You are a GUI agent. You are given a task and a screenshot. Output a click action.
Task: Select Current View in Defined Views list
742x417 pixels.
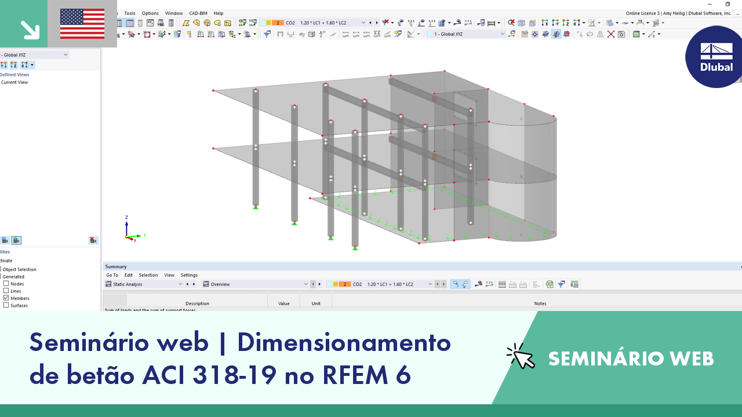click(14, 82)
